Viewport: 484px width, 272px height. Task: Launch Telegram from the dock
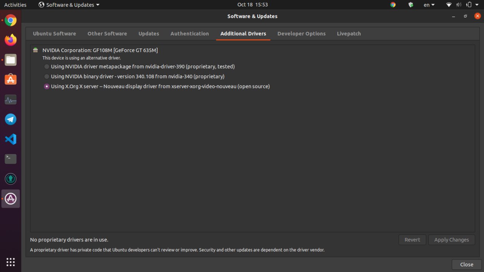[11, 120]
